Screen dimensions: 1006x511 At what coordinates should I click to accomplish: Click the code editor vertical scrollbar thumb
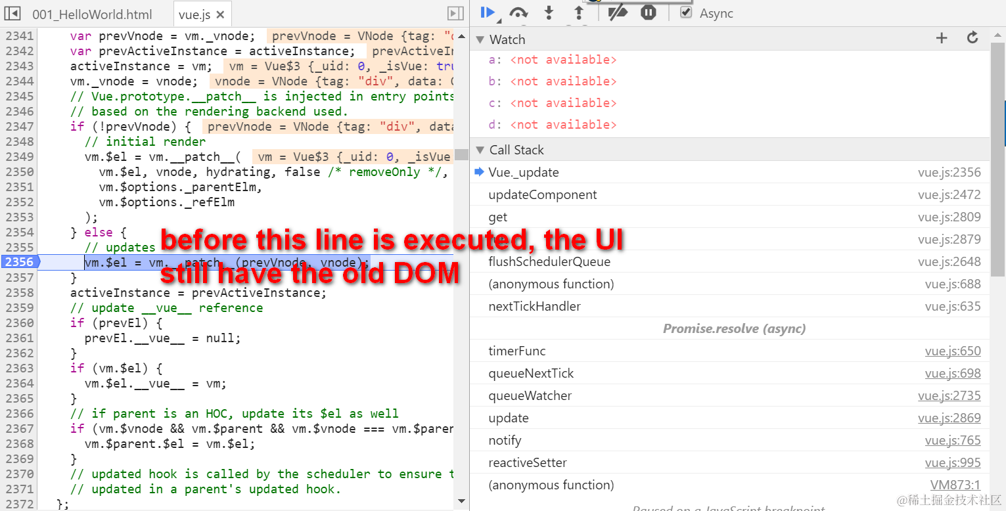[461, 154]
